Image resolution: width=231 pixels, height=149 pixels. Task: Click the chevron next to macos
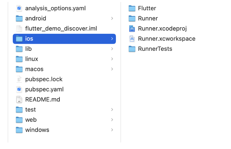112,69
